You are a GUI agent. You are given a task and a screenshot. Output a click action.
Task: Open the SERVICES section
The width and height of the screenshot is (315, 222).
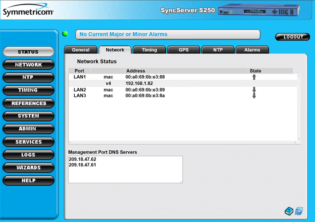point(28,142)
